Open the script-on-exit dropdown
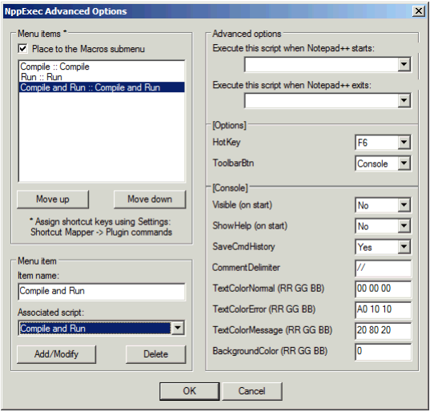 click(404, 100)
